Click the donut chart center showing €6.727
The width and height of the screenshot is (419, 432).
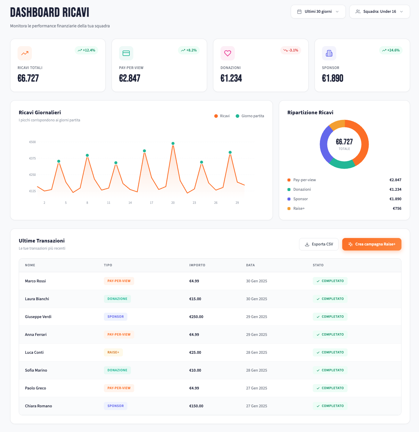pyautogui.click(x=344, y=145)
